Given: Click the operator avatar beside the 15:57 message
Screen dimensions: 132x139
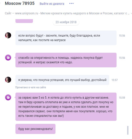Looking at the screenshot, I should click(8, 80).
